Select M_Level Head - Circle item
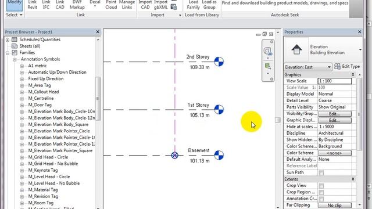372x209 pixels. pos(49,176)
